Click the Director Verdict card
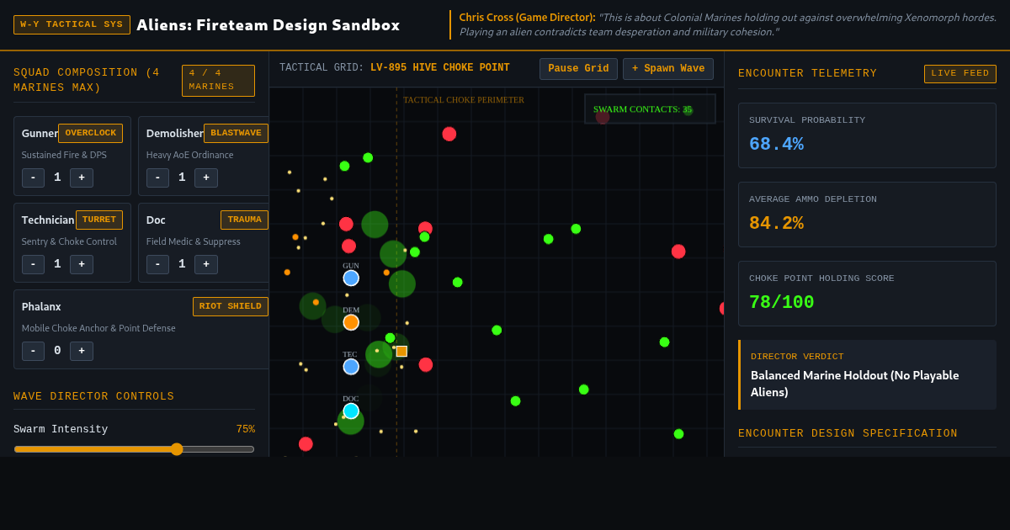 [x=867, y=374]
